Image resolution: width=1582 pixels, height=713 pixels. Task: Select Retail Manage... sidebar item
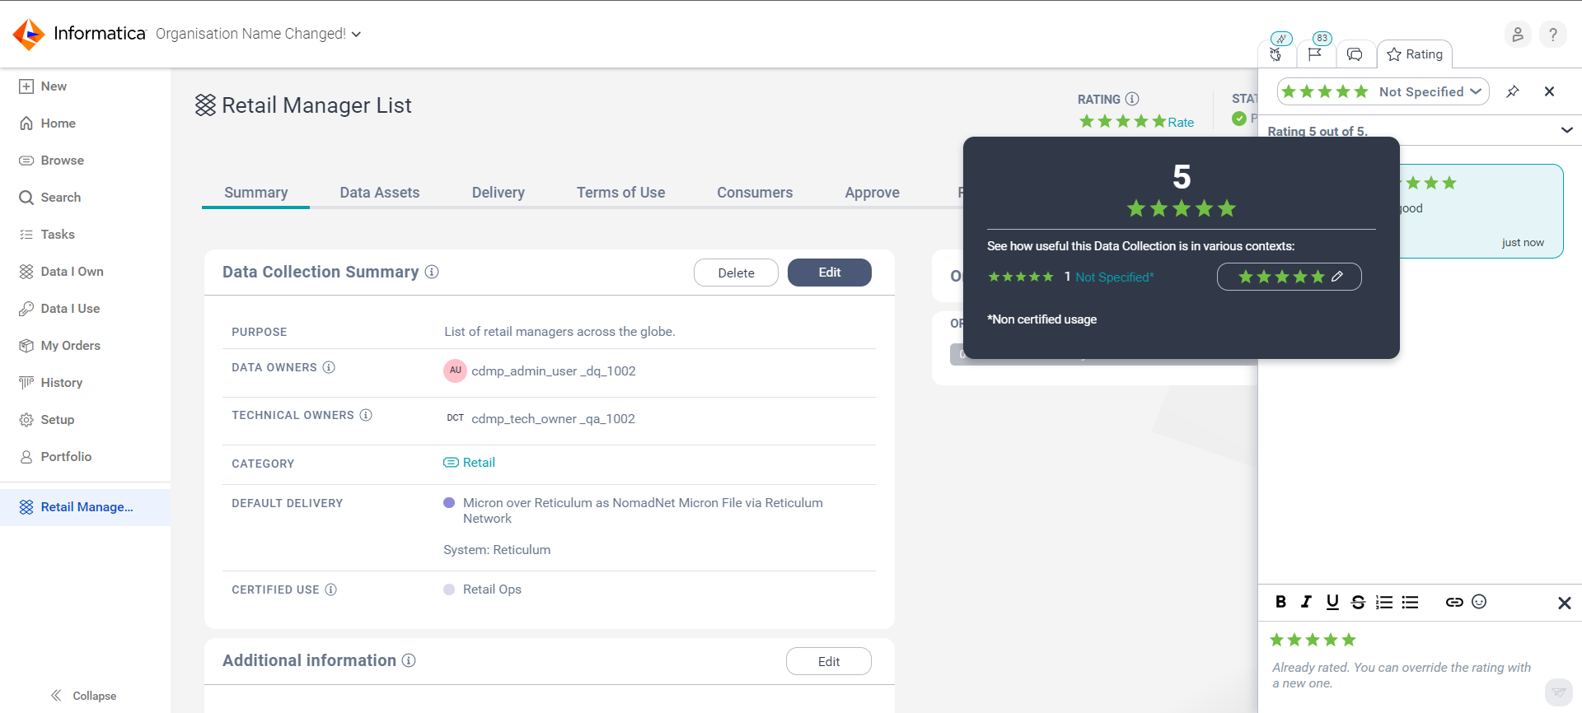[85, 507]
